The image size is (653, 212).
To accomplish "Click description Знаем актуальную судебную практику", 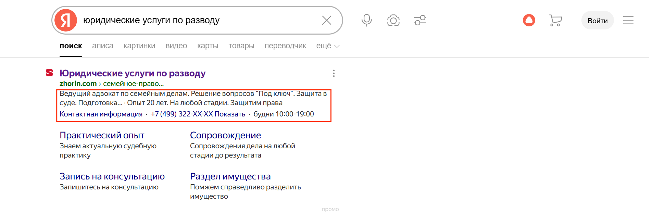I will 108,151.
